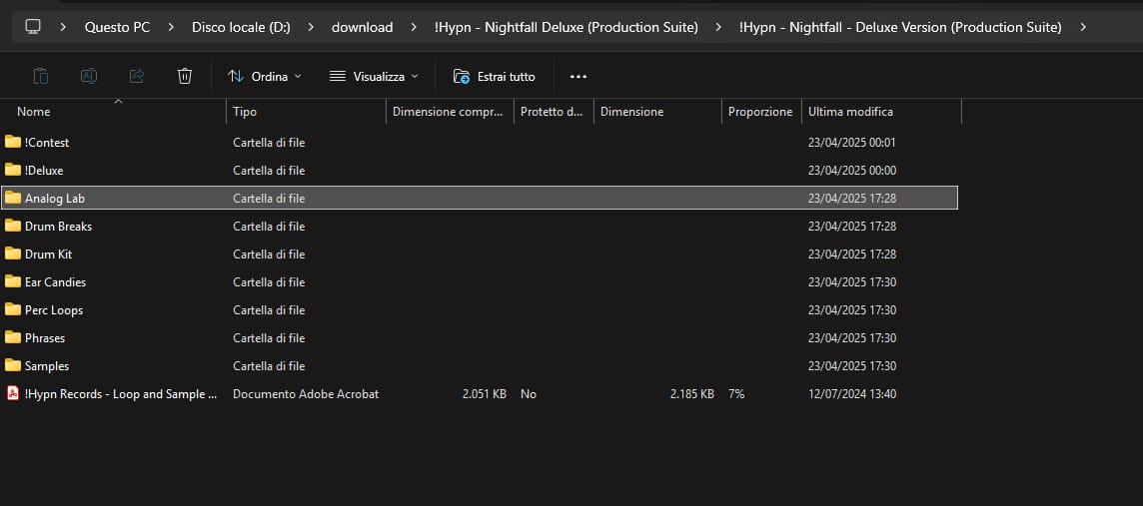Click the 'No' protected value of PDF
Screen dimensions: 1143x506
pos(529,394)
